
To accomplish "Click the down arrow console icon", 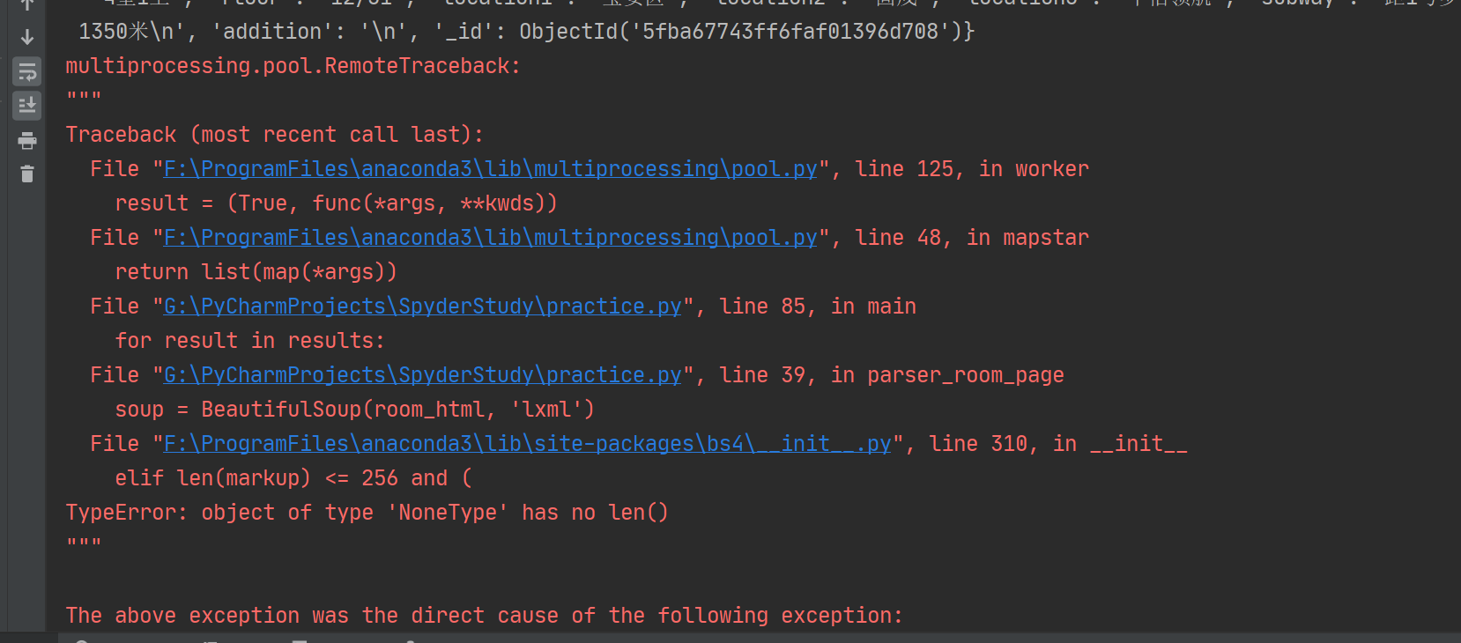I will pos(27,37).
